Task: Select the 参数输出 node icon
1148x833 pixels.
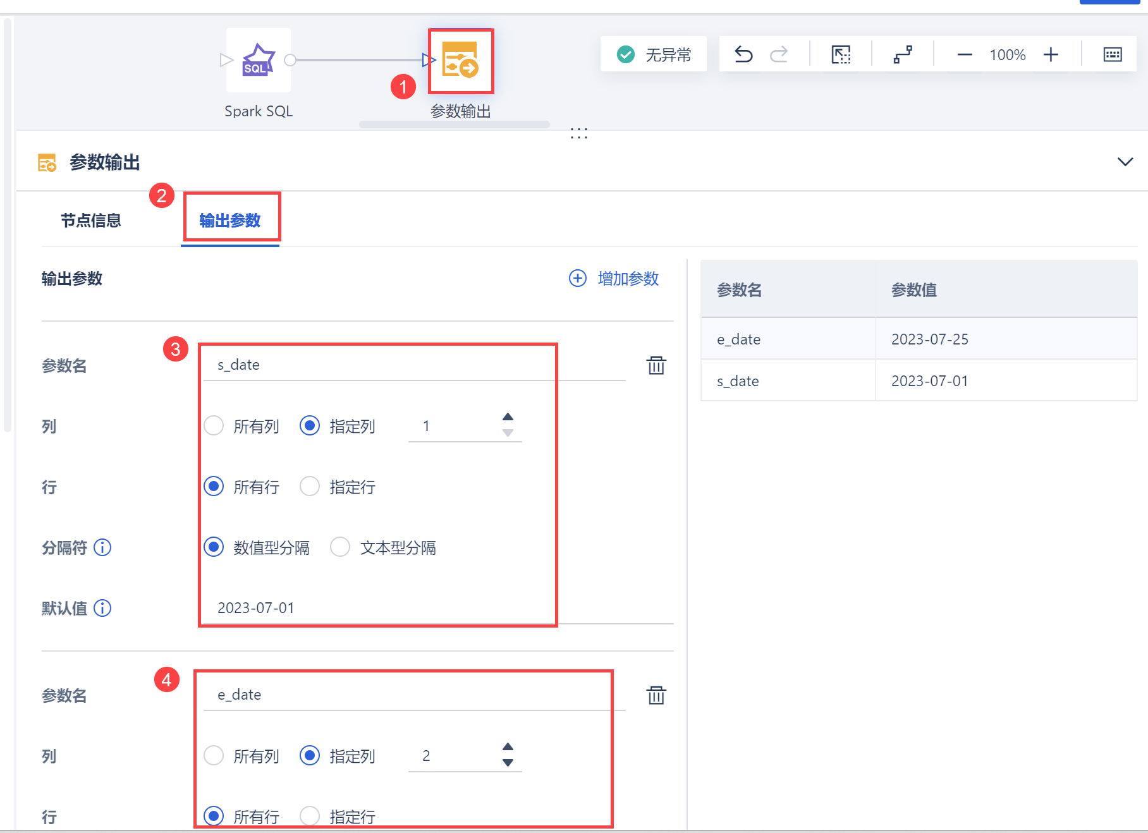Action: [460, 60]
